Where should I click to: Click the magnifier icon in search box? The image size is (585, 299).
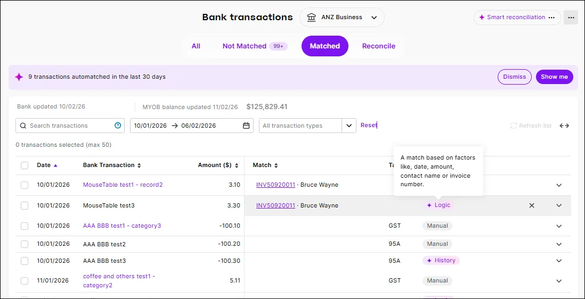click(23, 126)
